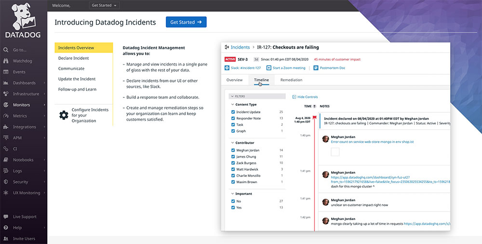Click the UX Monitoring icon

(x=5, y=193)
